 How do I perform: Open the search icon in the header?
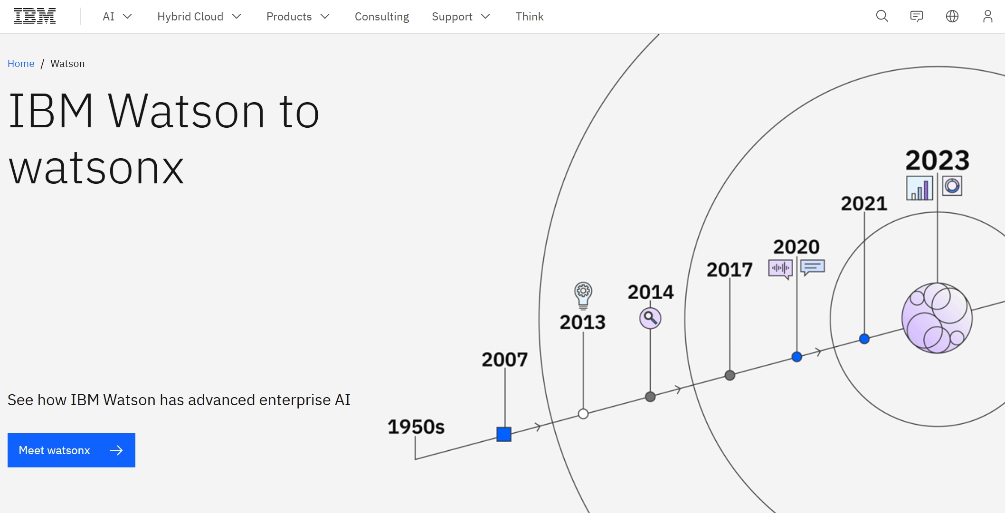[x=882, y=16]
